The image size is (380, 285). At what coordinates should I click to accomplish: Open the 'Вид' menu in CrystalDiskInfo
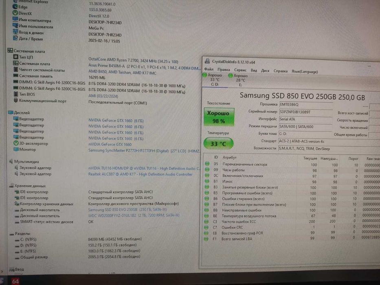[x=254, y=70]
